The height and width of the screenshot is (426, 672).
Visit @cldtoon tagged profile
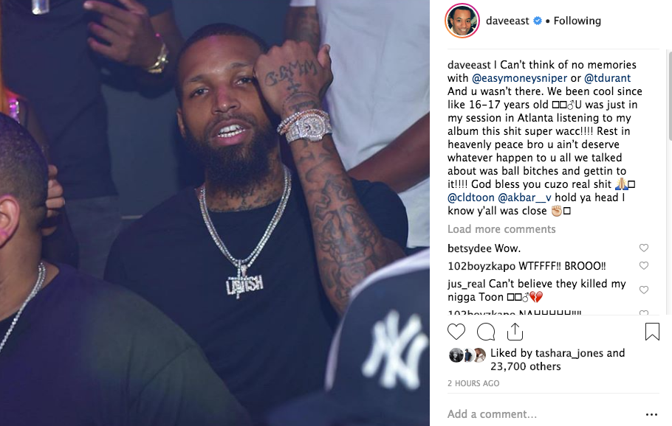pos(471,198)
